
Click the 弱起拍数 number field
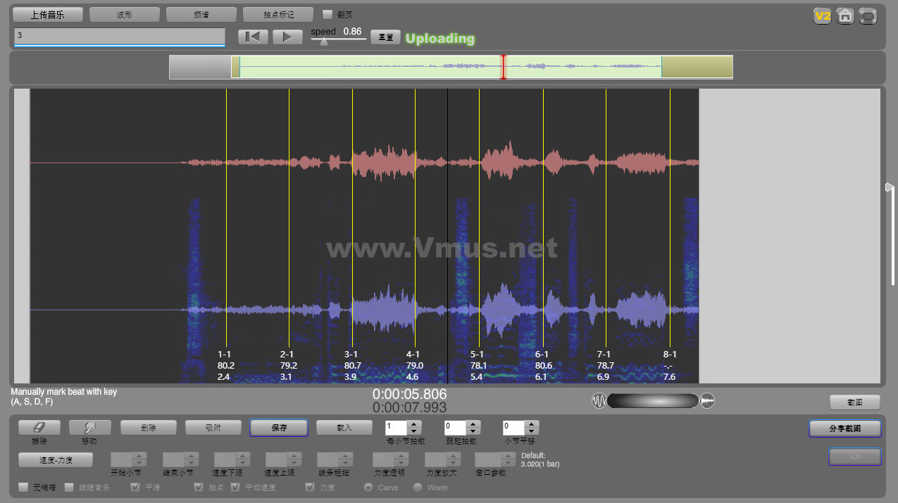coord(456,427)
